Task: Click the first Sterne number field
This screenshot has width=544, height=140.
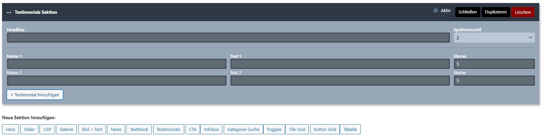Action: pyautogui.click(x=494, y=64)
